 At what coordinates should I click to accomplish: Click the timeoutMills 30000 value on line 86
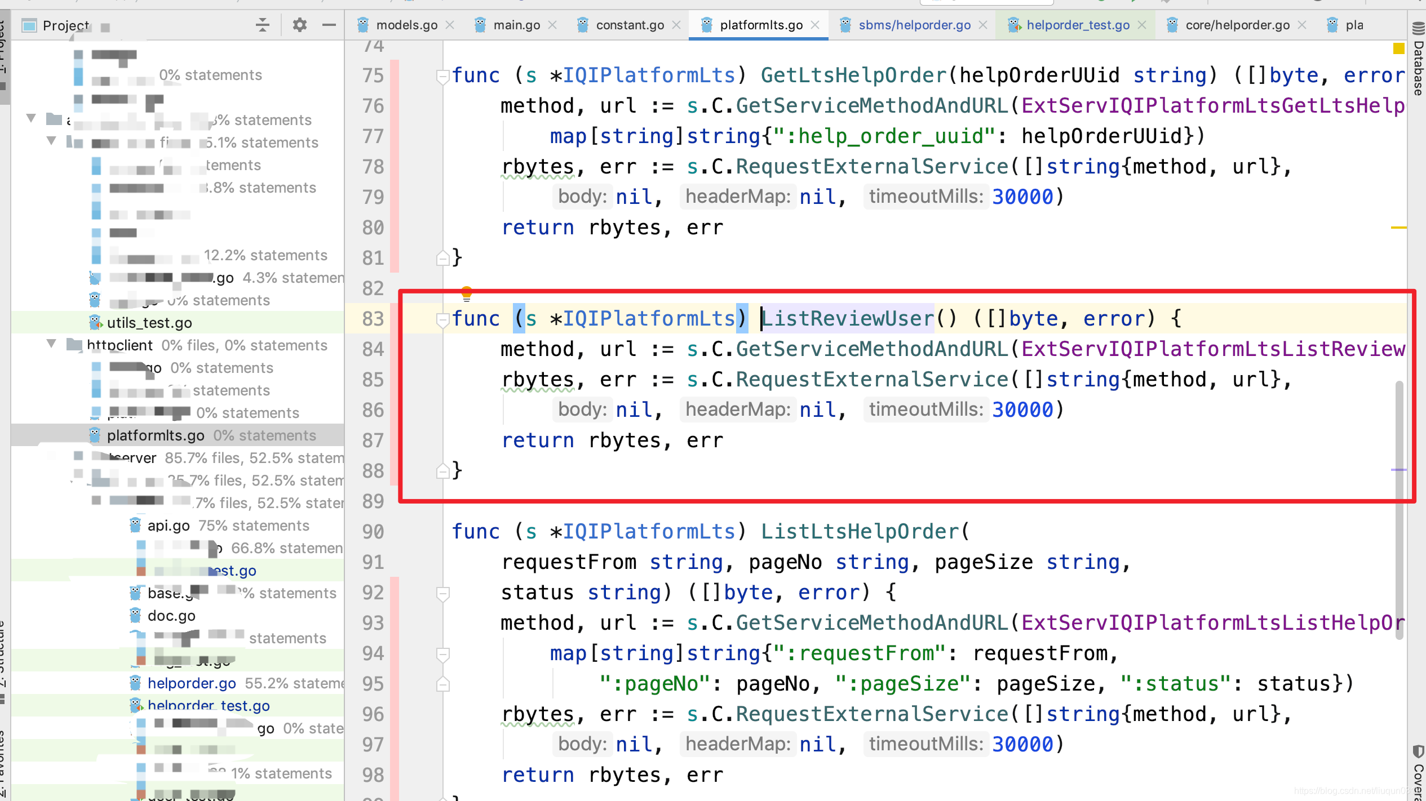click(x=1022, y=410)
